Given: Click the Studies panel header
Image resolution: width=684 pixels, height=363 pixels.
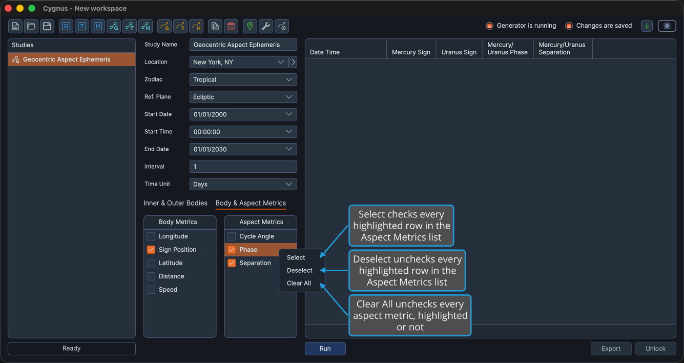Looking at the screenshot, I should coord(72,45).
